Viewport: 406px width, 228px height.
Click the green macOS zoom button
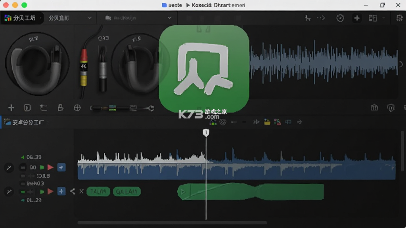24,5
